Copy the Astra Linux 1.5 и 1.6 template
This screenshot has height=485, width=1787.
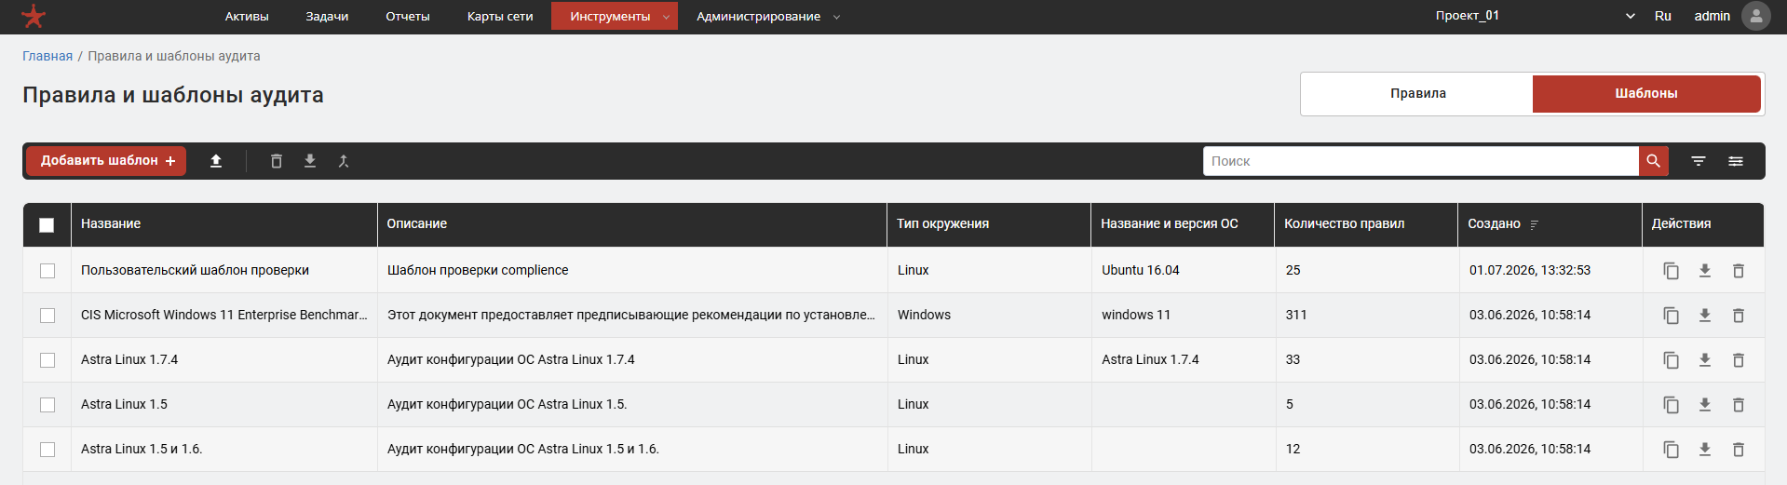point(1672,450)
